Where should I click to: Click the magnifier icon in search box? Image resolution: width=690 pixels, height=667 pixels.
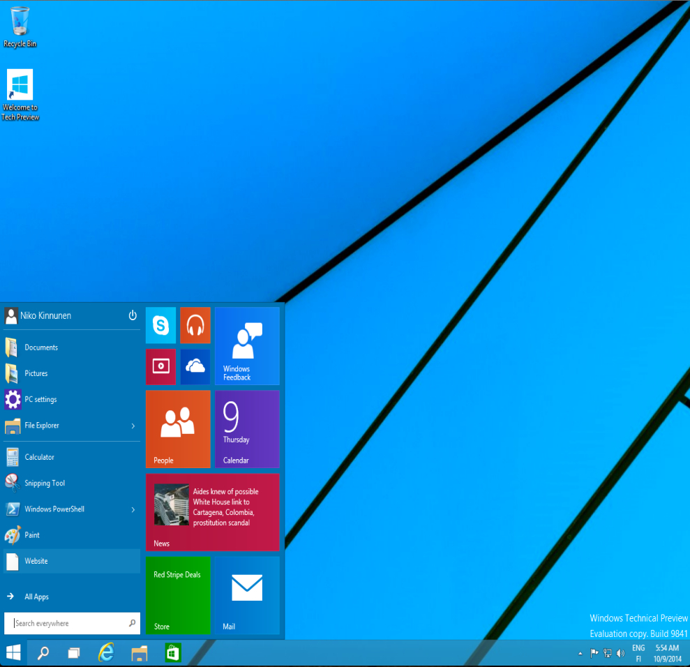coord(132,623)
